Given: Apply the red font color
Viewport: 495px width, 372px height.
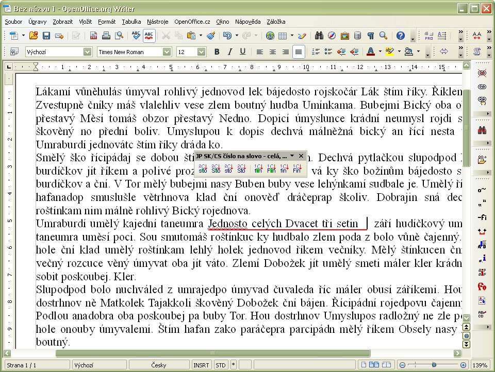Looking at the screenshot, I should [371, 52].
